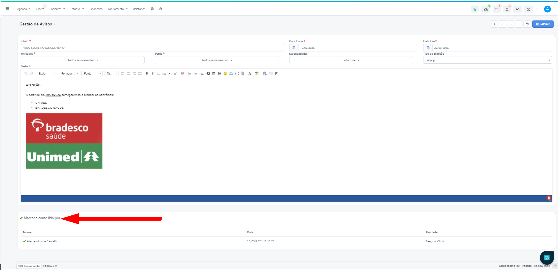Viewport: 558px width, 270px height.
Task: Expand the Unidades dropdown
Action: tap(83, 60)
